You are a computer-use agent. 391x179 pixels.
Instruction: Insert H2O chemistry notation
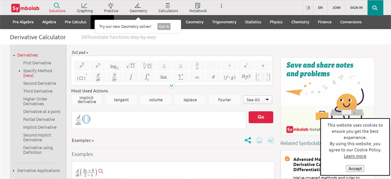click(x=246, y=77)
